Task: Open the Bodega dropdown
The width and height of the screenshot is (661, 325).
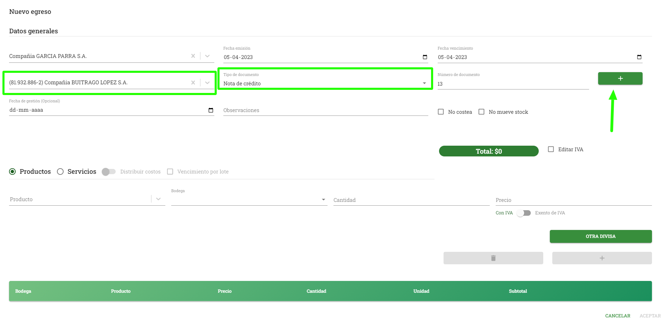Action: click(249, 200)
